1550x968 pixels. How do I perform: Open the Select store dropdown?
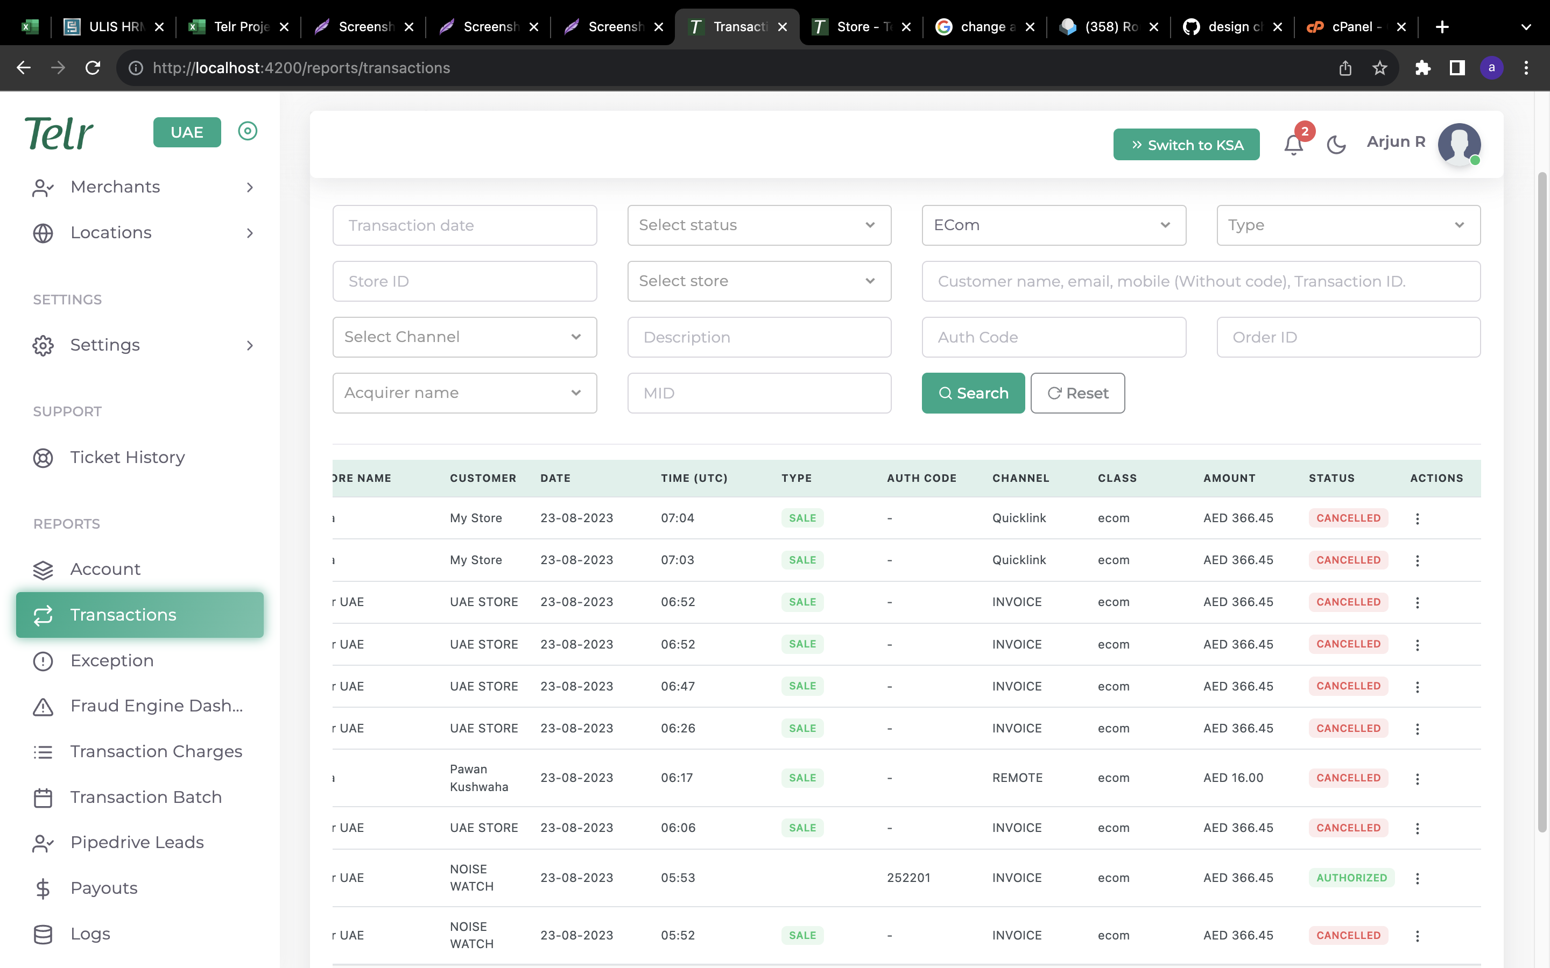coord(759,281)
